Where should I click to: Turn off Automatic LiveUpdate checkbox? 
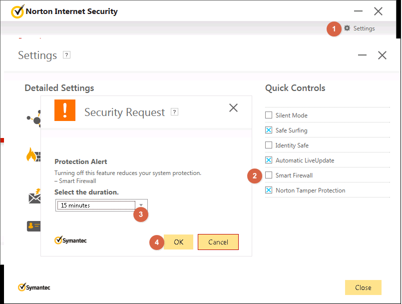(x=269, y=160)
